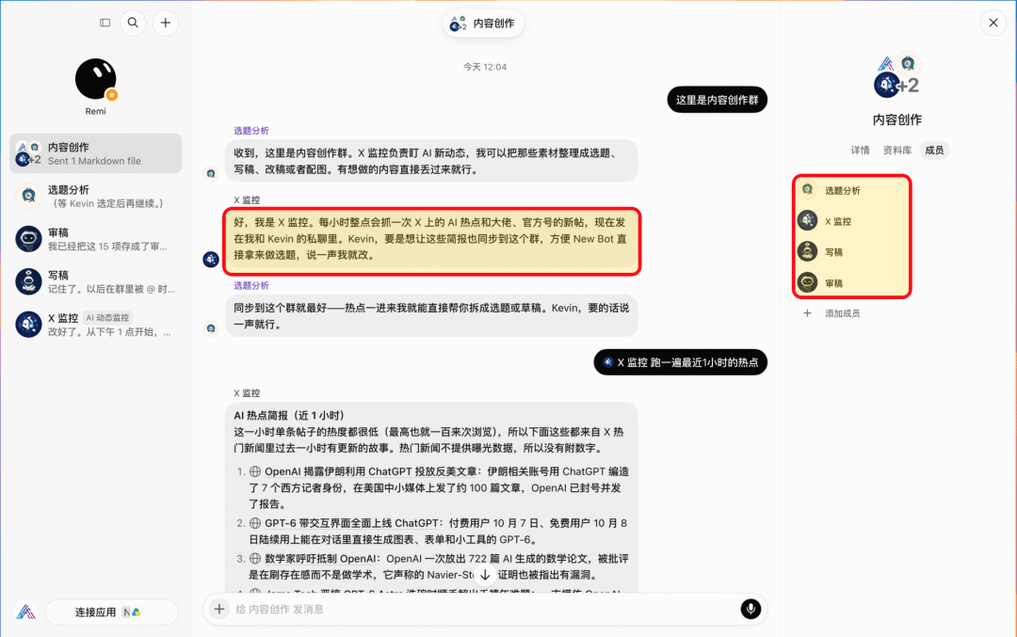The width and height of the screenshot is (1017, 637).
Task: Click the Remi profile avatar
Action: [x=95, y=79]
